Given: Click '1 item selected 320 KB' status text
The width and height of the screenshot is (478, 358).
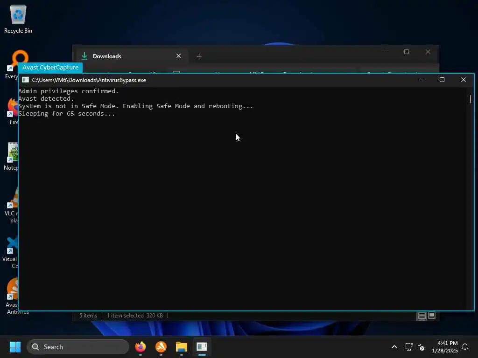Looking at the screenshot, I should (135, 316).
